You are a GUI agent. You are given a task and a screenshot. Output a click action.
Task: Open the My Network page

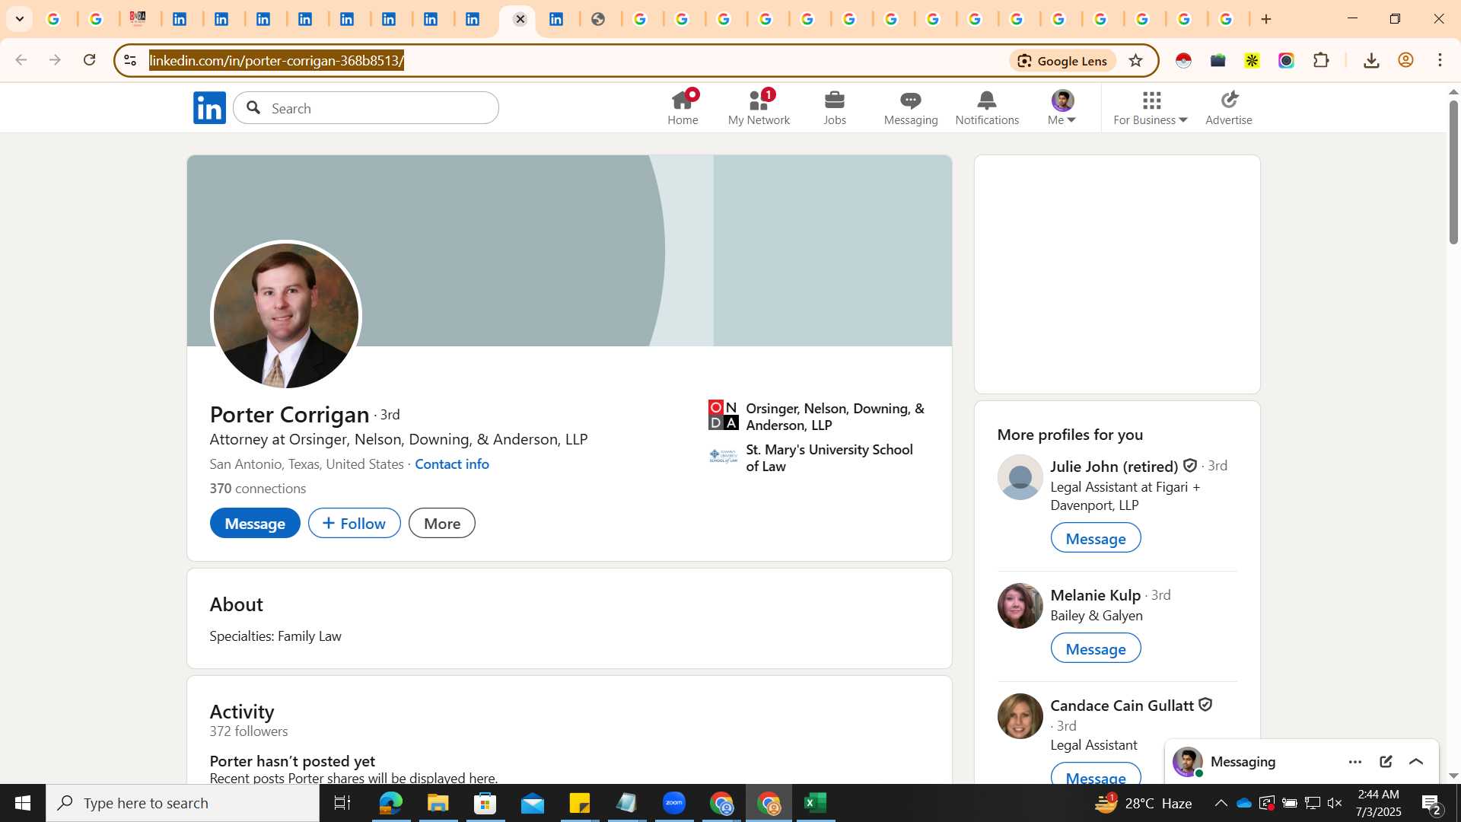(x=759, y=107)
